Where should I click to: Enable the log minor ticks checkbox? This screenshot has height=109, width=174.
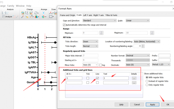point(101,65)
